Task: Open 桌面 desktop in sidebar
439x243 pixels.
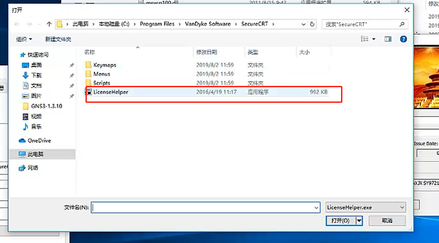Action: [36, 65]
